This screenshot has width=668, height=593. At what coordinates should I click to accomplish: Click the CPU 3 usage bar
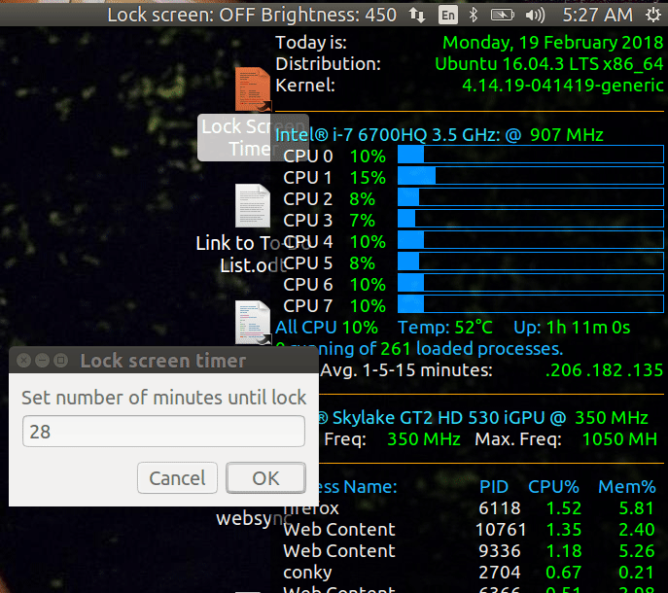pyautogui.click(x=531, y=218)
